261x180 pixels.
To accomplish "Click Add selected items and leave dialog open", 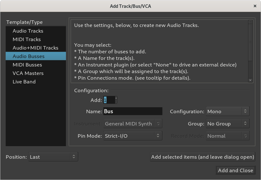I will point(203,157).
